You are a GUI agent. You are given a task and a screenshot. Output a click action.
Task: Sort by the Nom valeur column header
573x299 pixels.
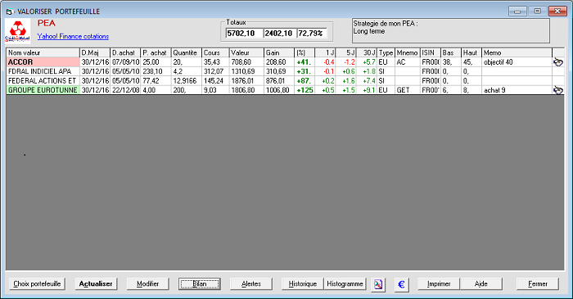click(43, 52)
